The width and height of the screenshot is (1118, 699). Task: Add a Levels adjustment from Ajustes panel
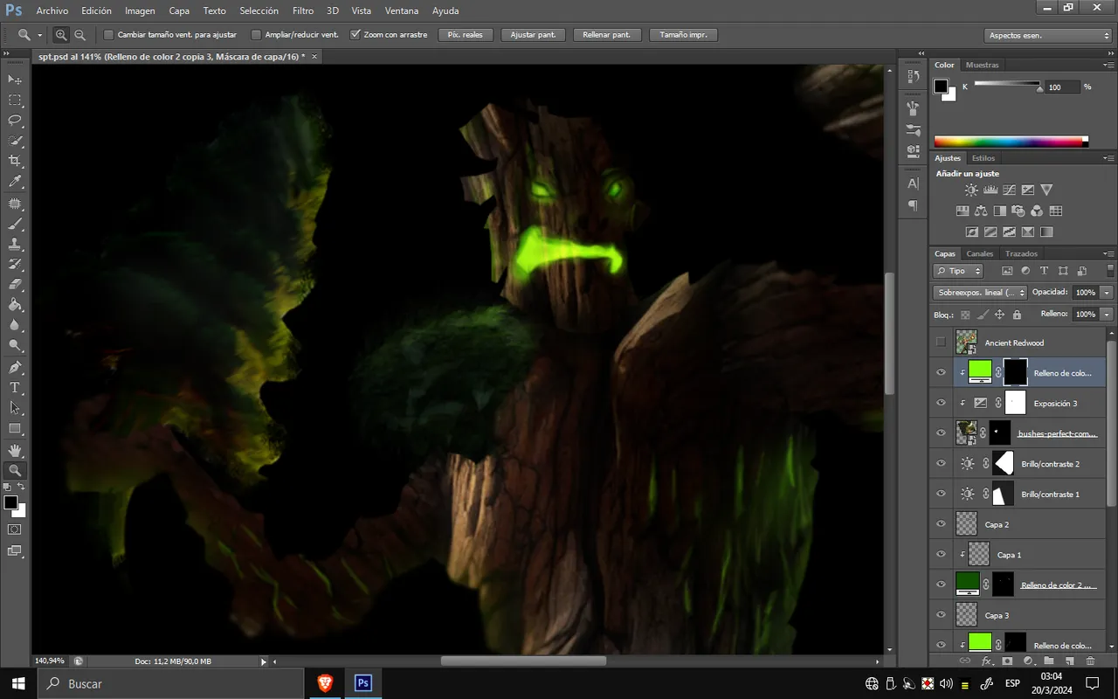pyautogui.click(x=990, y=190)
